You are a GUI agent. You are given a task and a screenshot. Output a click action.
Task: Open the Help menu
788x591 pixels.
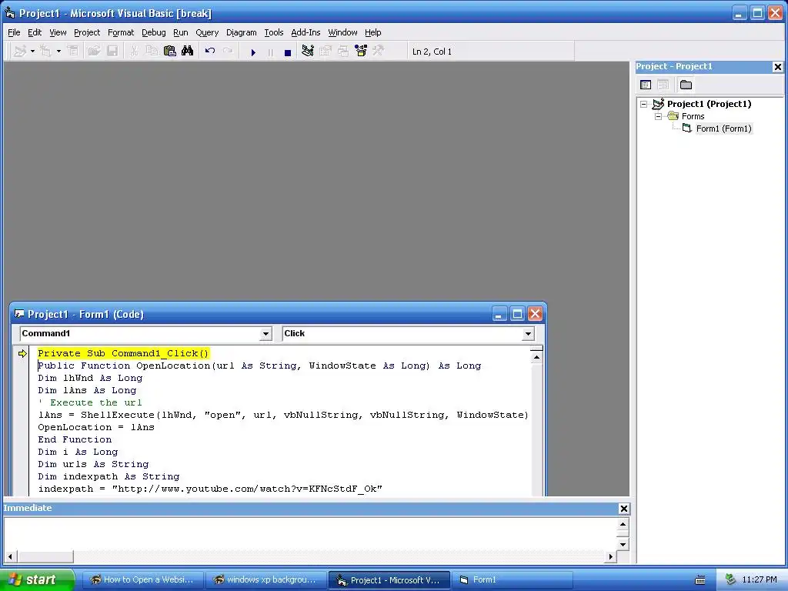[373, 32]
